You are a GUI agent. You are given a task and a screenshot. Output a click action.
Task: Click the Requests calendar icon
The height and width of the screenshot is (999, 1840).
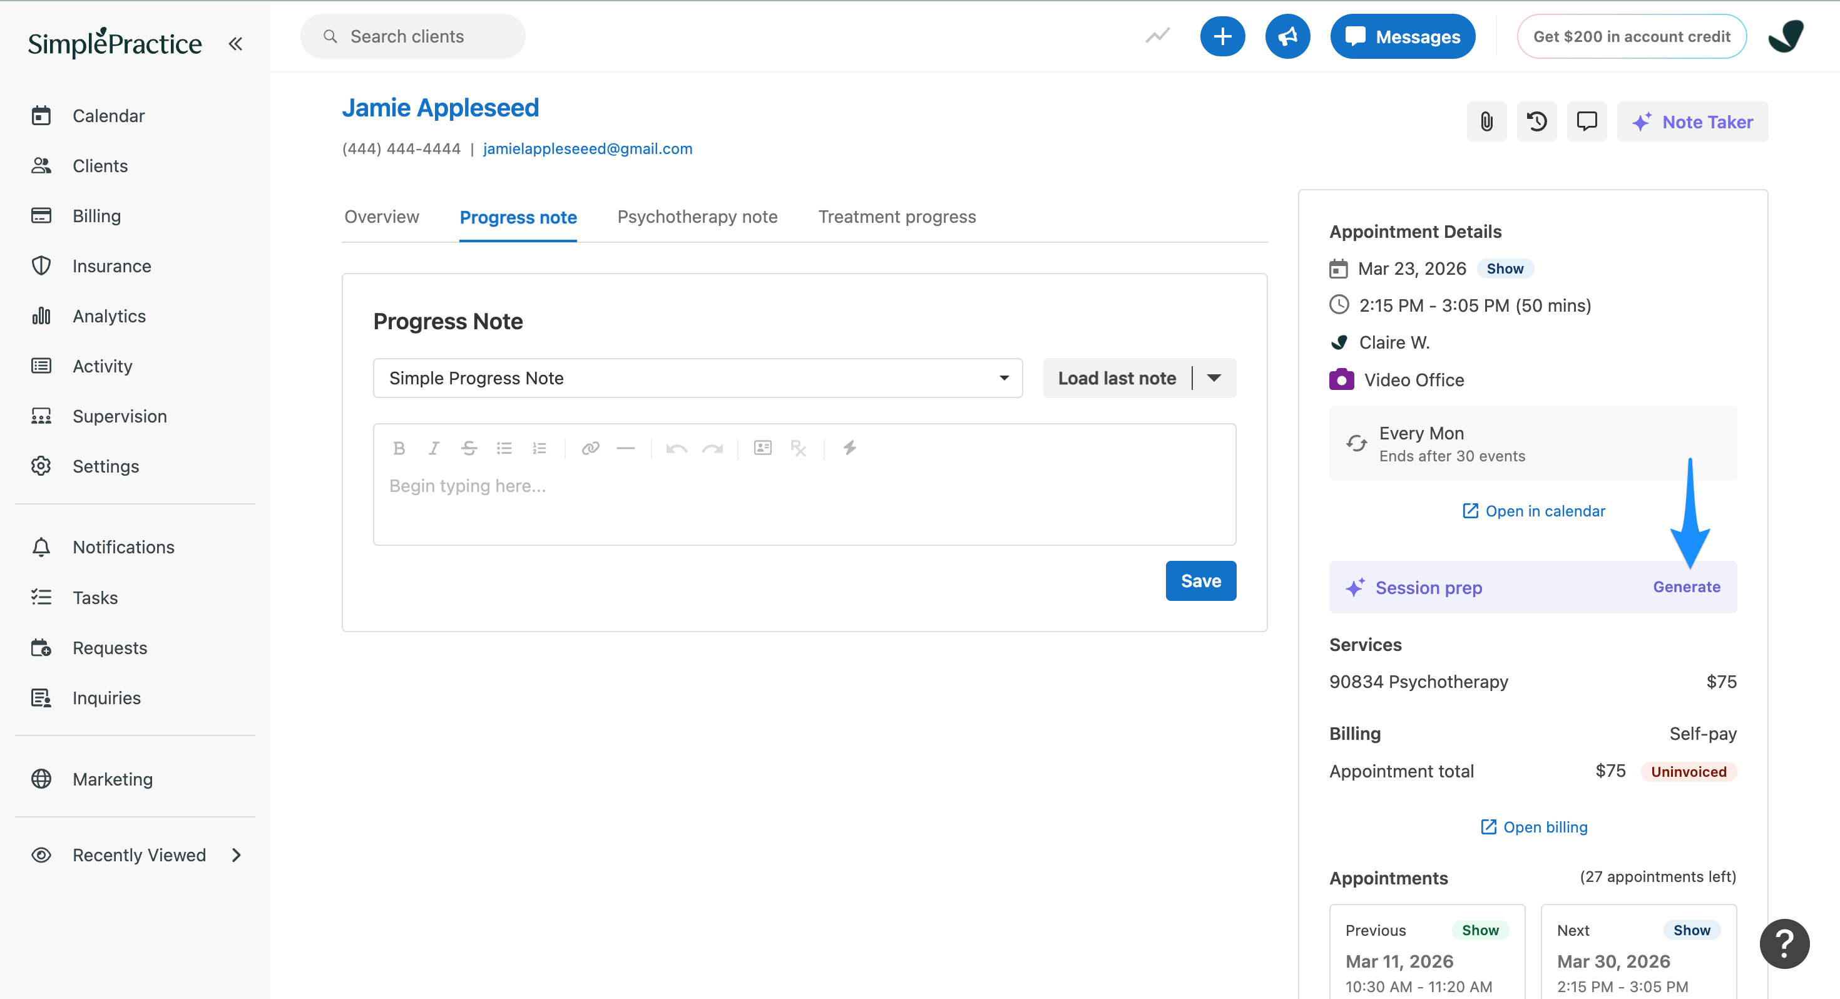(x=41, y=647)
